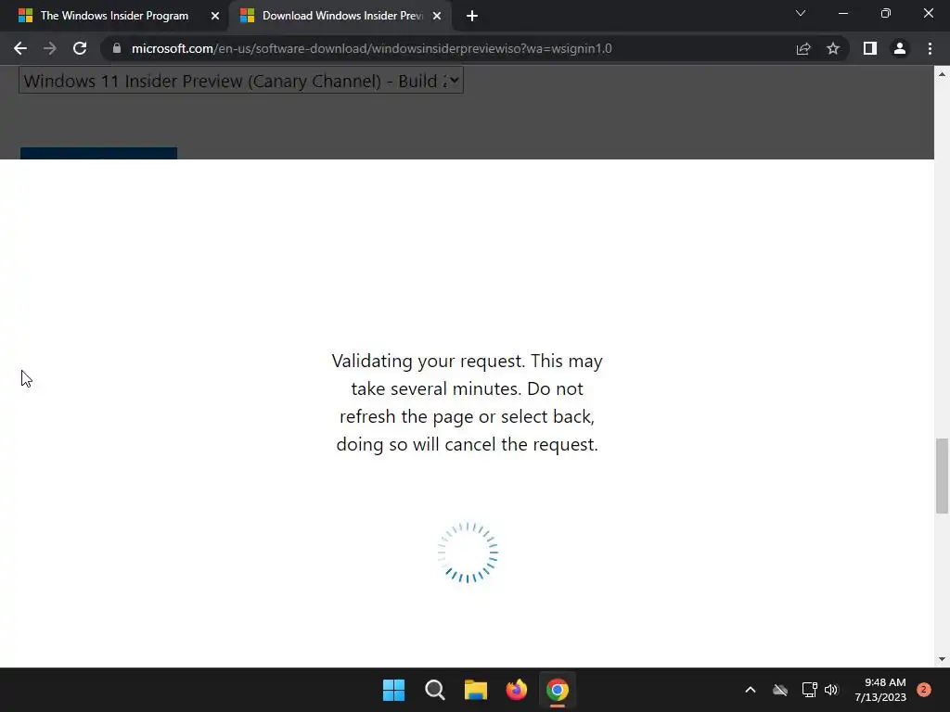
Task: Select the Download Windows Insider Preview tab
Action: pyautogui.click(x=343, y=16)
